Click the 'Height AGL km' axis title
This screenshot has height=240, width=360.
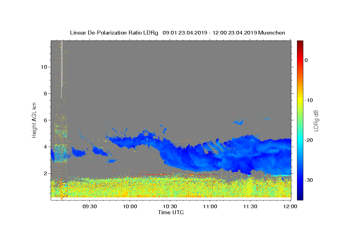(34, 120)
